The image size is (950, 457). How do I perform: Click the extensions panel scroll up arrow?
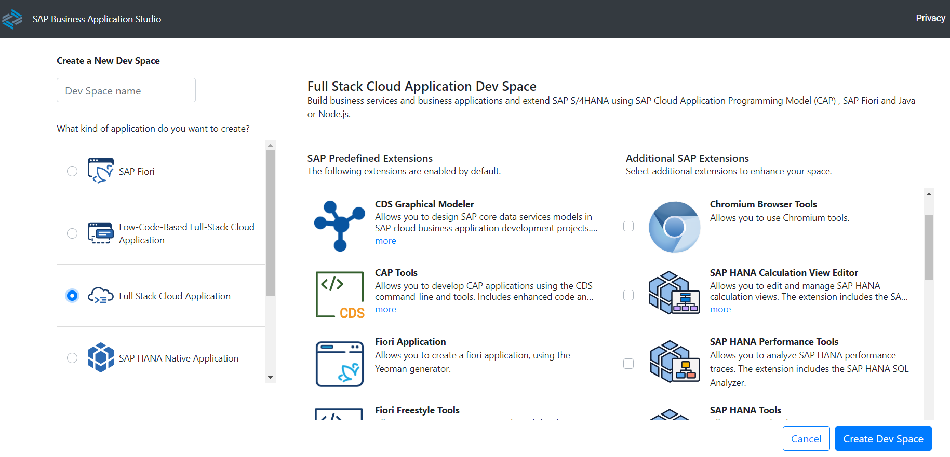[x=929, y=193]
